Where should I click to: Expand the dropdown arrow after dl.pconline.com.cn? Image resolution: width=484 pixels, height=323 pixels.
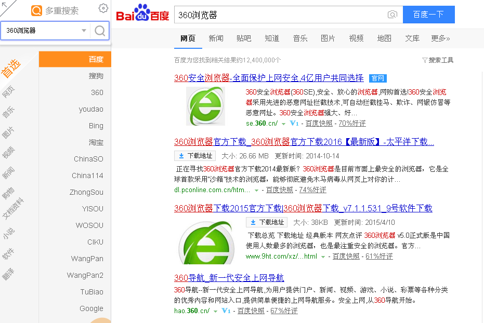[256, 191]
